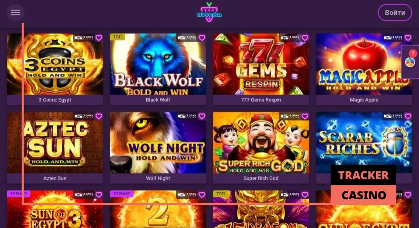Click heart icon on Super Rich God

tap(305, 116)
